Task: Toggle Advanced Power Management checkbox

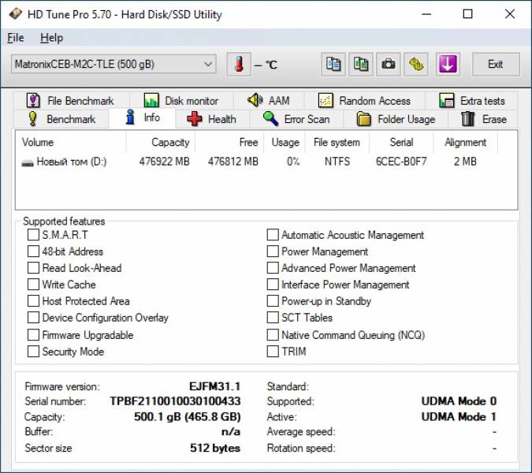Action: [273, 268]
